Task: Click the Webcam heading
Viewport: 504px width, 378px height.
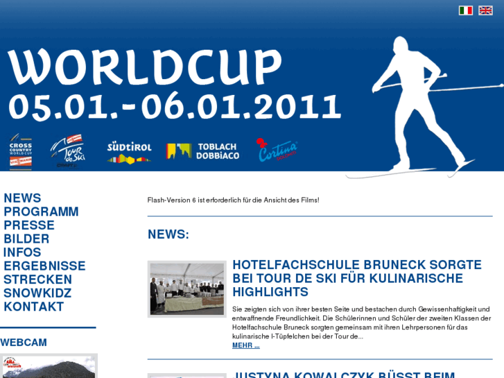Action: (x=24, y=343)
